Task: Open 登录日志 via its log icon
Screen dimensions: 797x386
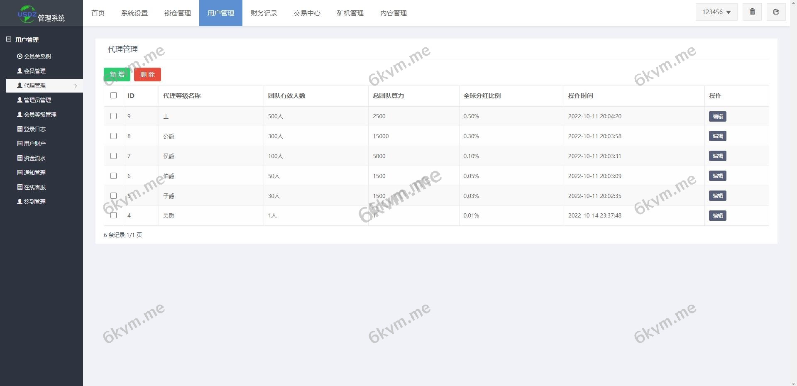Action: pos(19,129)
